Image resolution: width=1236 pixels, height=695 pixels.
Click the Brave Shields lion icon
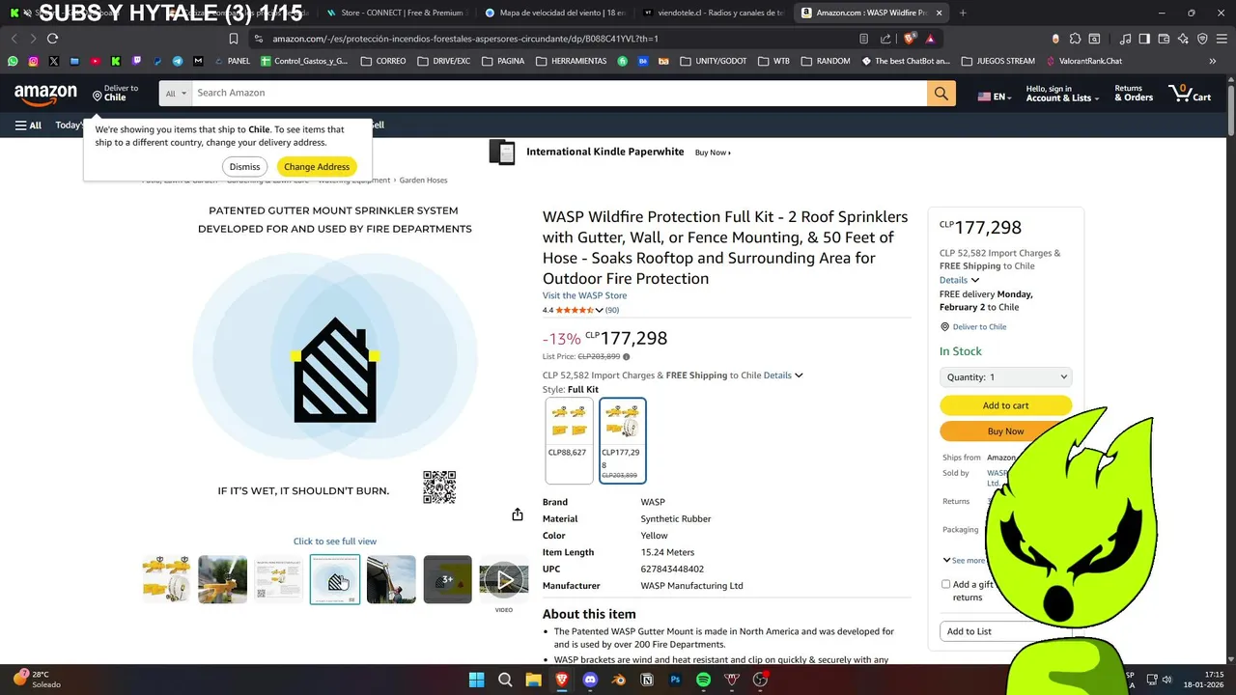click(909, 39)
